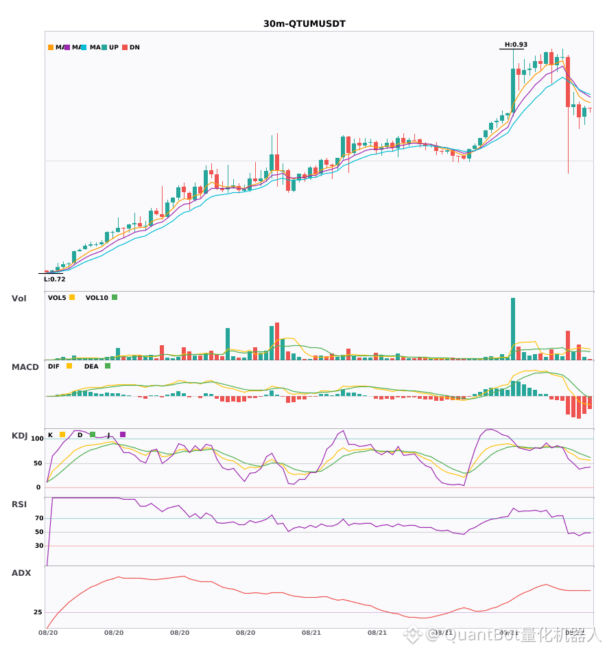This screenshot has height=652, width=607.
Task: Click the Vol panel label
Action: point(19,299)
